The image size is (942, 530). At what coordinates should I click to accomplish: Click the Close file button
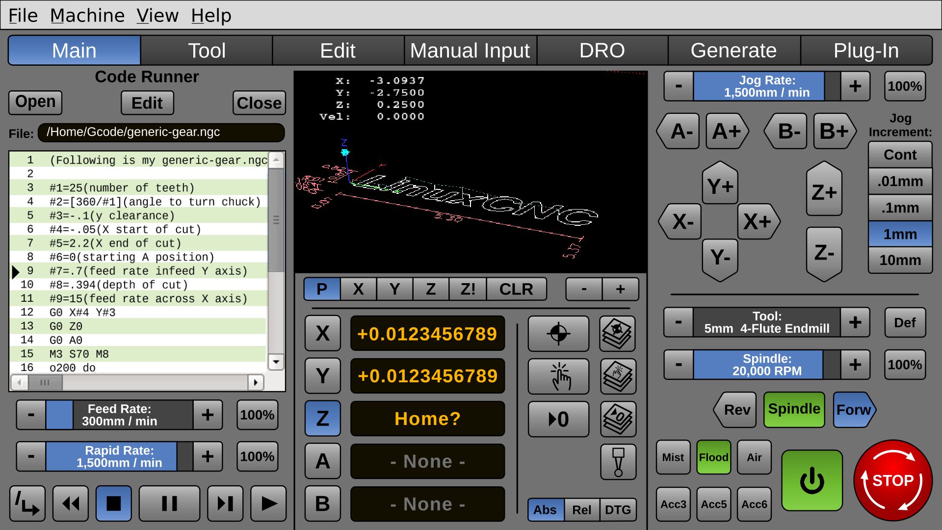pyautogui.click(x=259, y=103)
